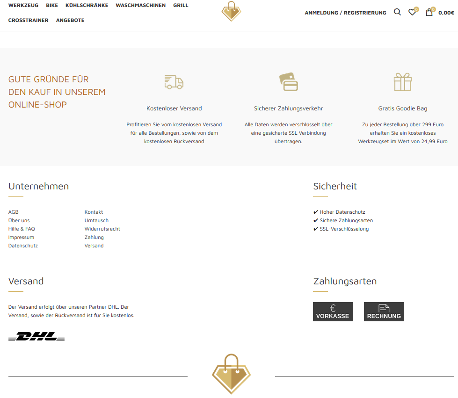Open the Bike menu category
This screenshot has width=458, height=398.
[52, 5]
